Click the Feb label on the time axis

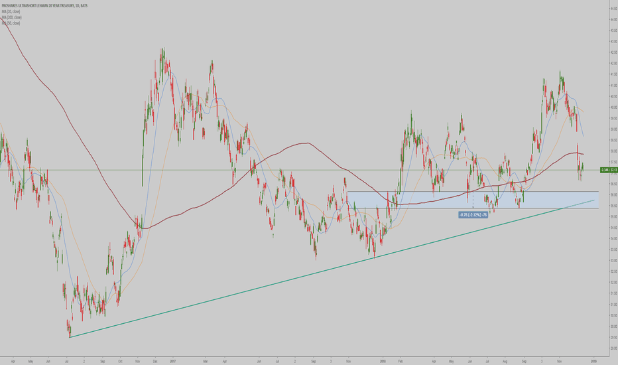[x=401, y=360]
